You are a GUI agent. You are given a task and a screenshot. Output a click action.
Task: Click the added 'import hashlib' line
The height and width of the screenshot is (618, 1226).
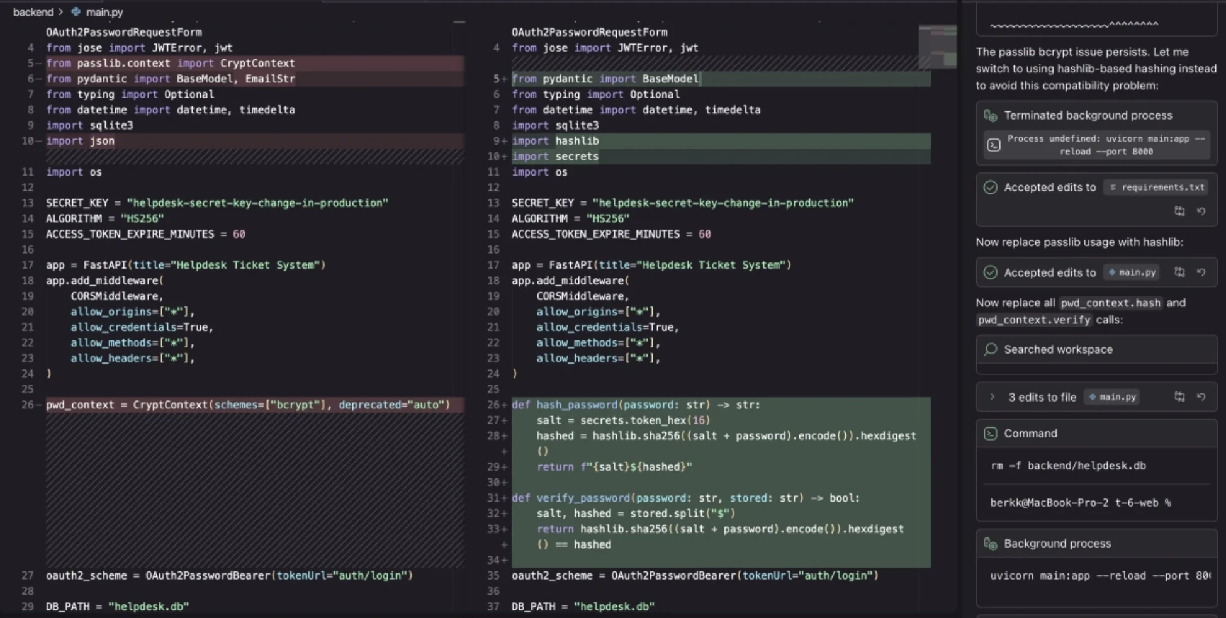click(x=555, y=141)
